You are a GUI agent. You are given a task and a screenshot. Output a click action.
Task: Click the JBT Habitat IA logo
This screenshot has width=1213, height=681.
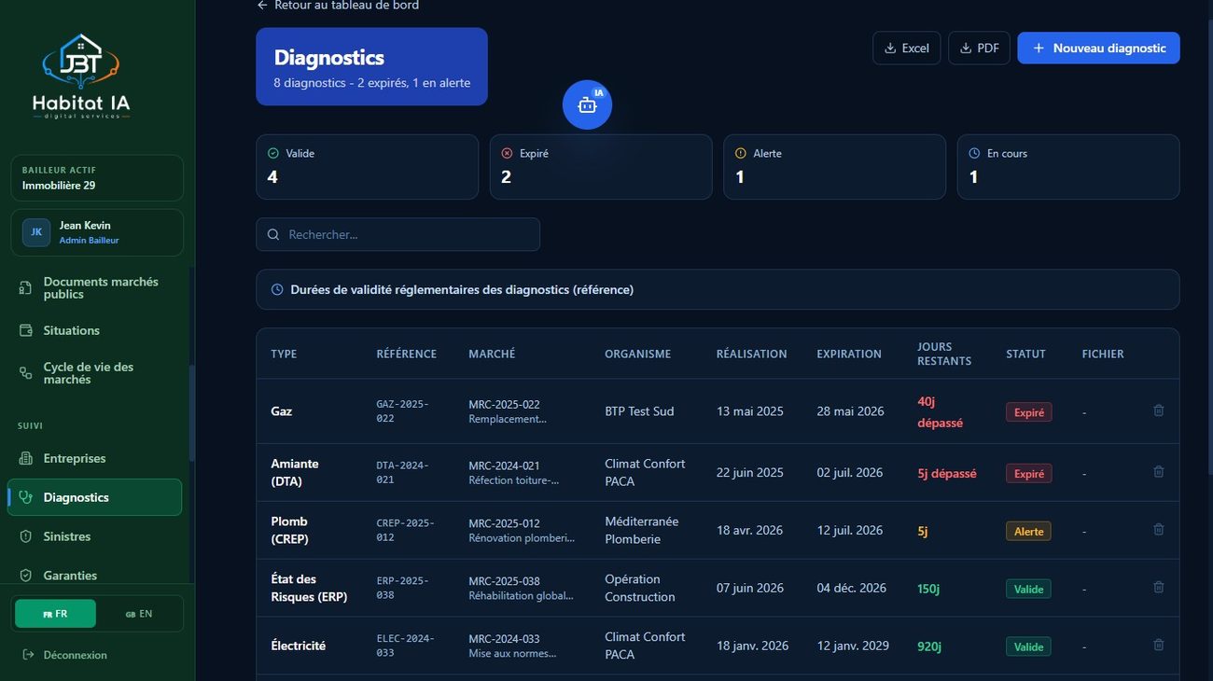(81, 76)
